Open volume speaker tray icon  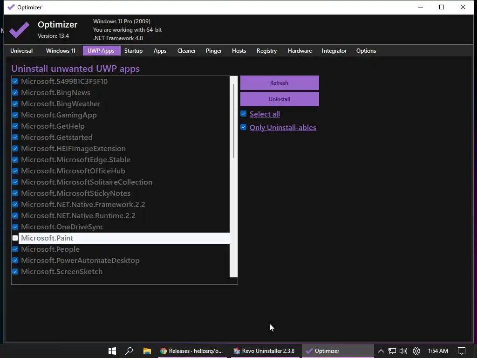point(403,351)
